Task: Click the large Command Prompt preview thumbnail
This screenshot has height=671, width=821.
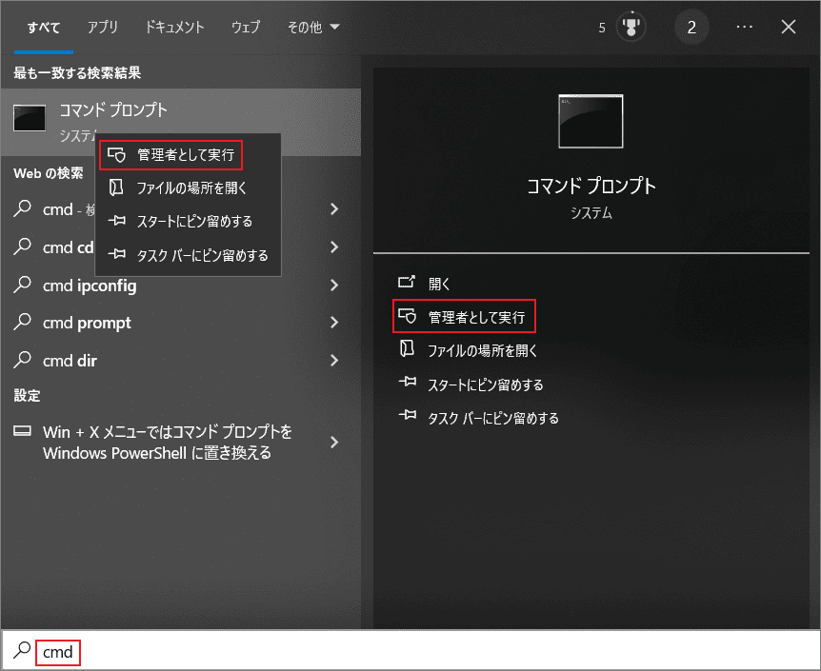Action: point(591,122)
